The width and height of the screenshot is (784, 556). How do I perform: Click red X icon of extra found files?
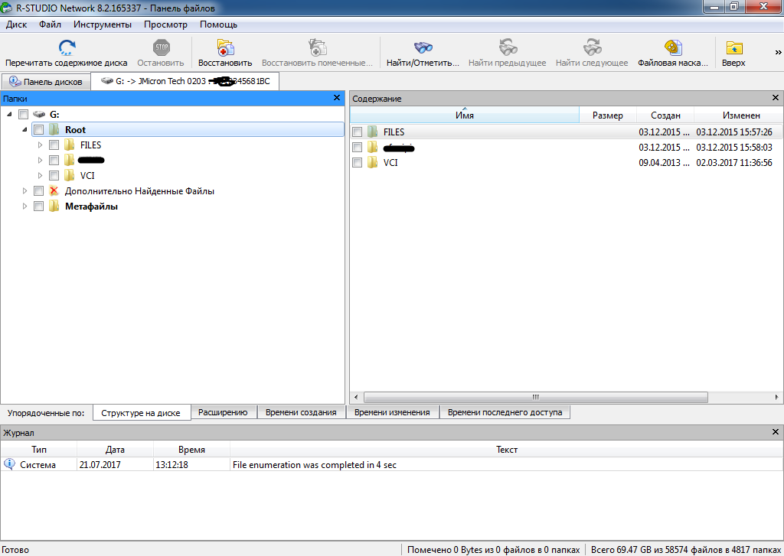click(x=54, y=191)
